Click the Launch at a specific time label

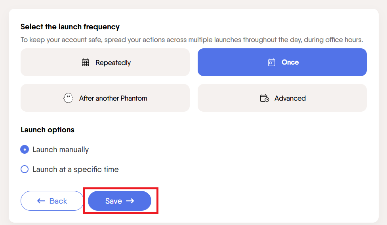pos(76,170)
